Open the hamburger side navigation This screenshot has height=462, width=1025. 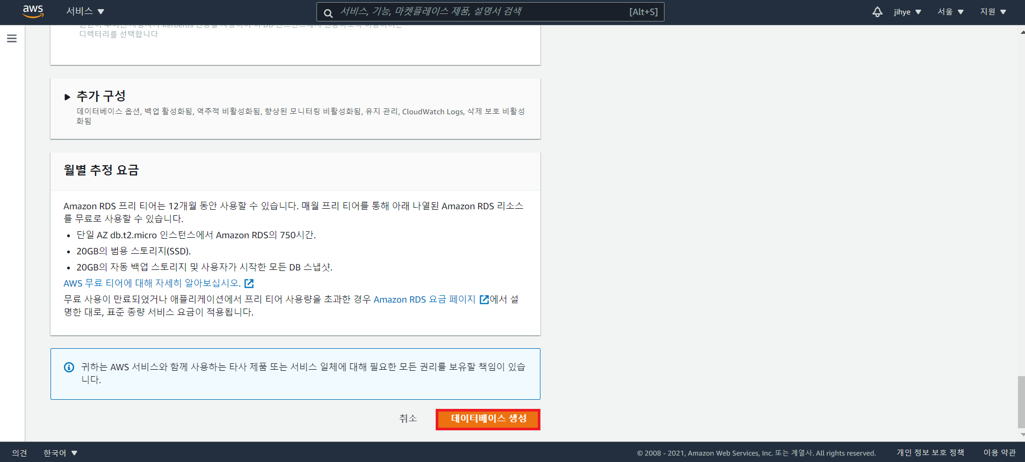pyautogui.click(x=12, y=39)
